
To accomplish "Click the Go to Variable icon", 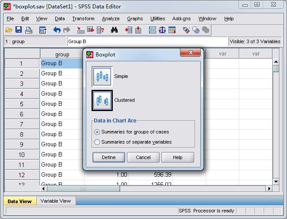I will [91, 30].
